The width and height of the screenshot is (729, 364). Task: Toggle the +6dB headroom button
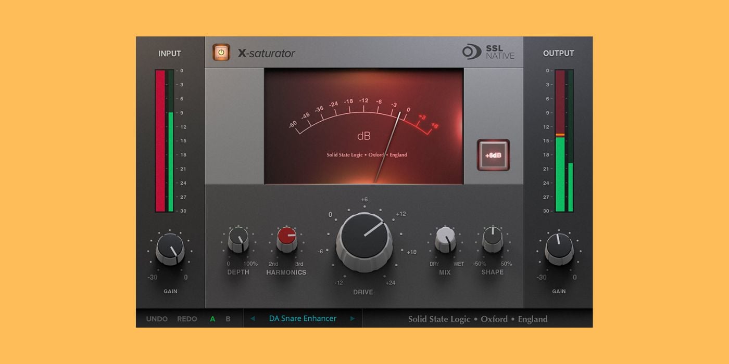pyautogui.click(x=493, y=155)
